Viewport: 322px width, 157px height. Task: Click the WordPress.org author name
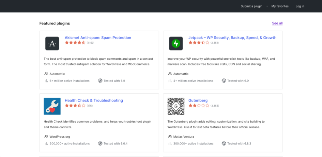coord(60,137)
